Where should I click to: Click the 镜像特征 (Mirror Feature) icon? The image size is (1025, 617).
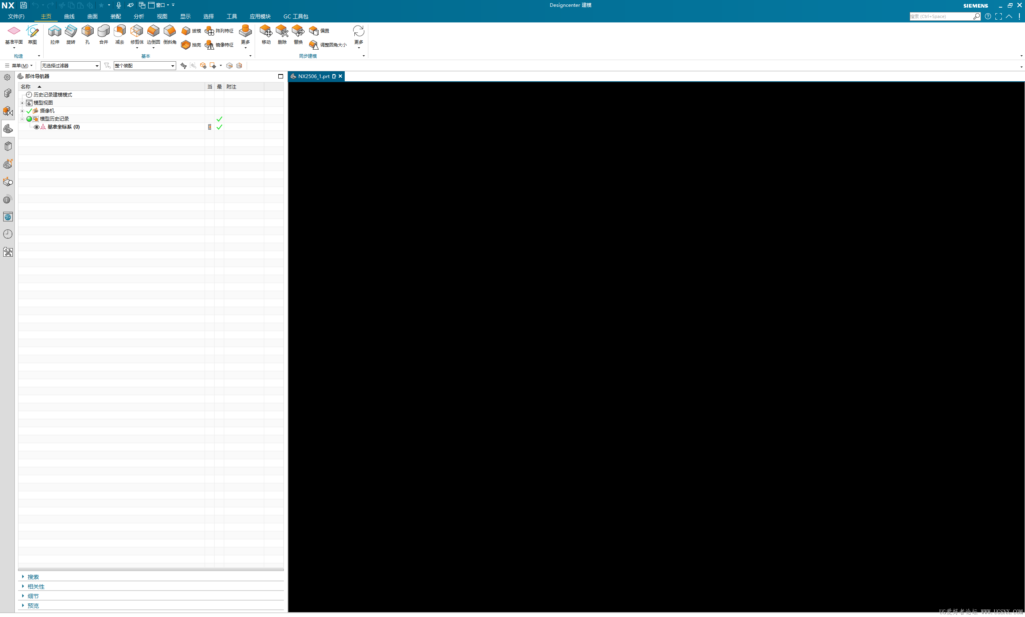[210, 45]
